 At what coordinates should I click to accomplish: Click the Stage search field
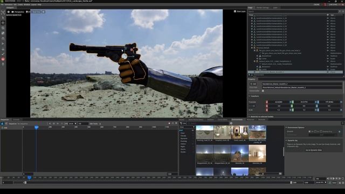(293, 11)
